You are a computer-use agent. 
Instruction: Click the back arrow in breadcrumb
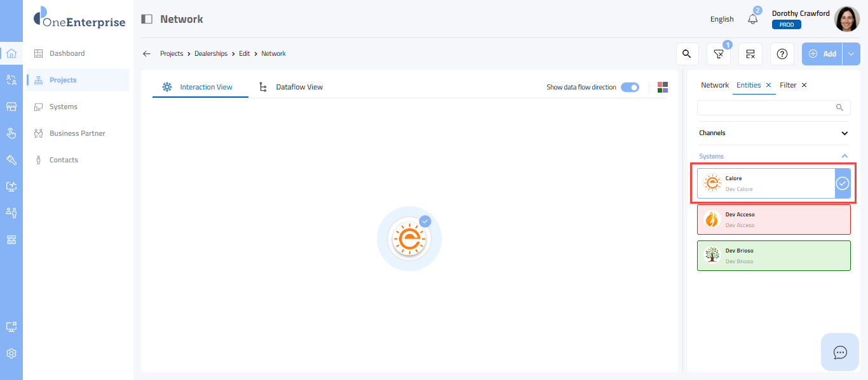click(147, 54)
